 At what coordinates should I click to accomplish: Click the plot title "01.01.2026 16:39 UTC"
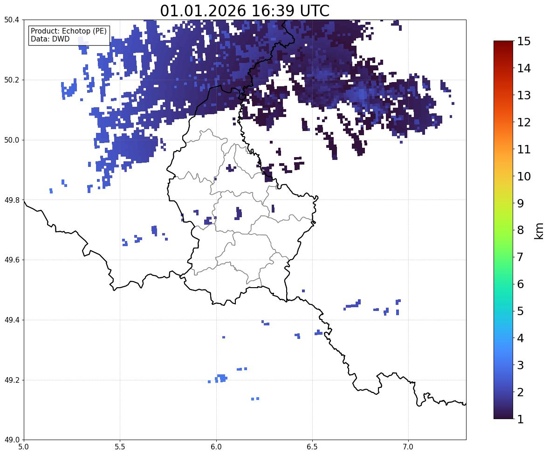click(x=245, y=11)
